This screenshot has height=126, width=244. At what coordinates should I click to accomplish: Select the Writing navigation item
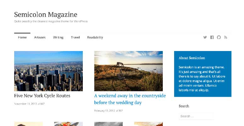click(x=58, y=37)
